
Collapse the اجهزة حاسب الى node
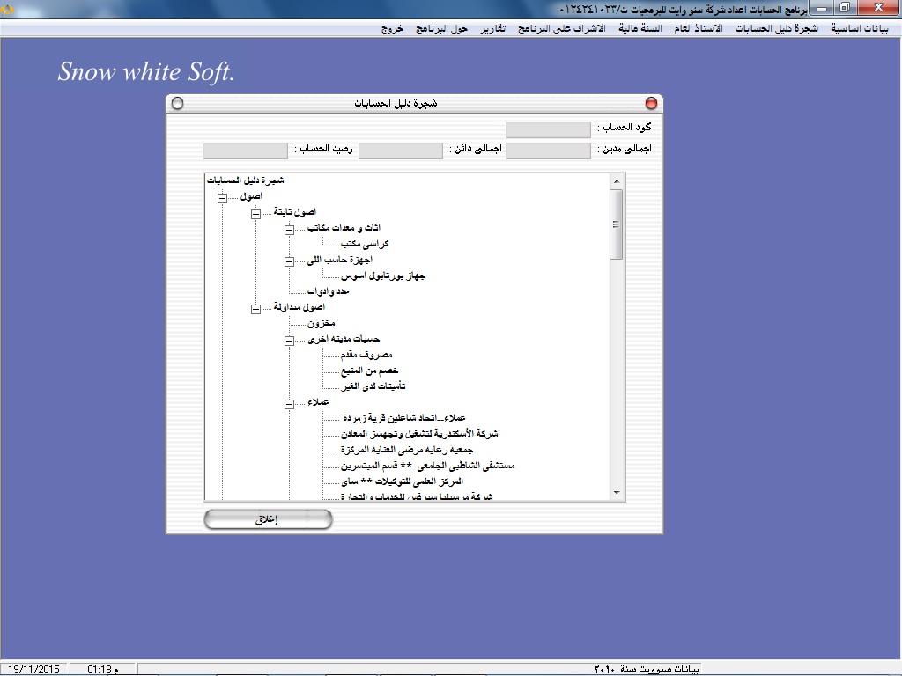(x=289, y=261)
